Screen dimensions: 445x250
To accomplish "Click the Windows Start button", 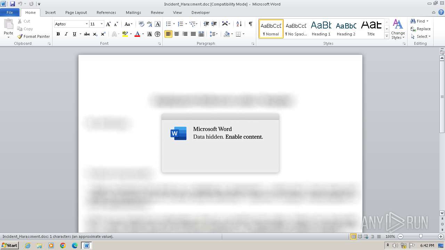I will 9,245.
